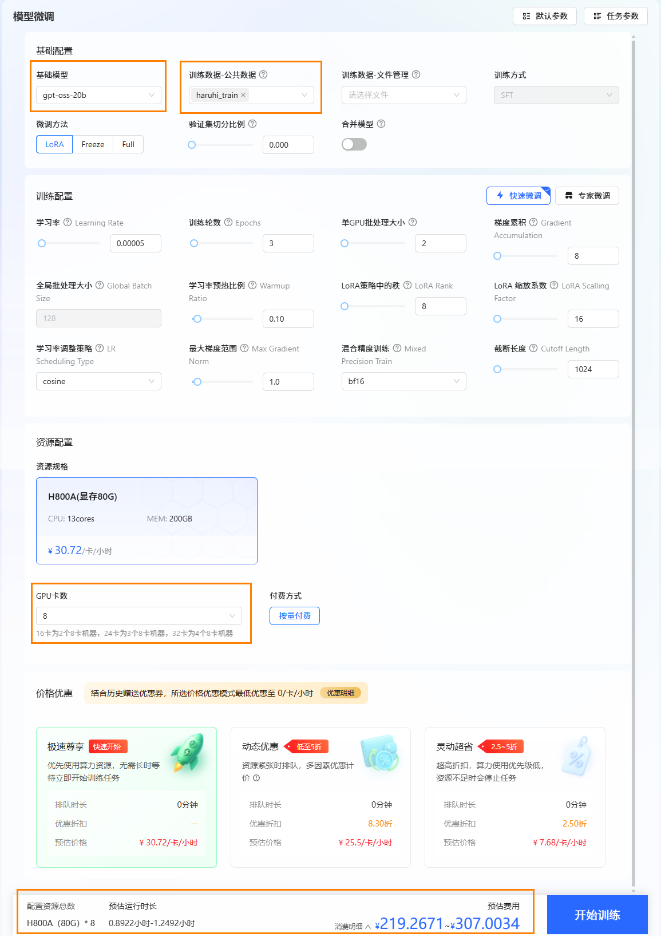The height and width of the screenshot is (937, 661).
Task: Click Epochs input field showing 3
Action: point(288,243)
